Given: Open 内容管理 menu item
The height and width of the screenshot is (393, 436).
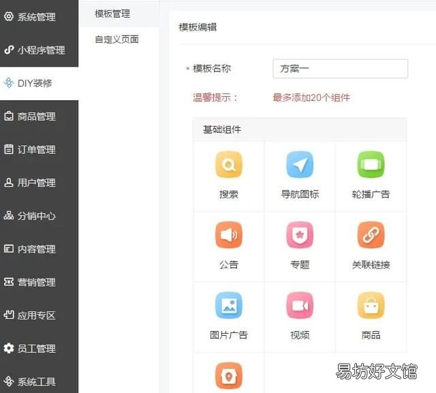Looking at the screenshot, I should [40, 249].
